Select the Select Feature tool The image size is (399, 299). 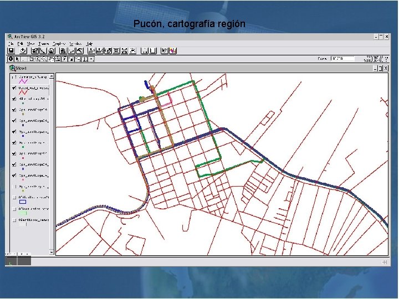pos(30,59)
